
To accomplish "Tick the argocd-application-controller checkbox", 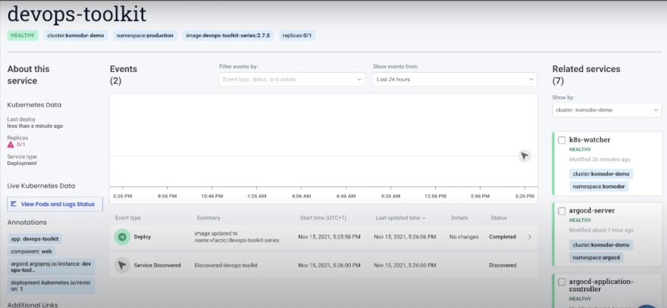I will [x=562, y=282].
